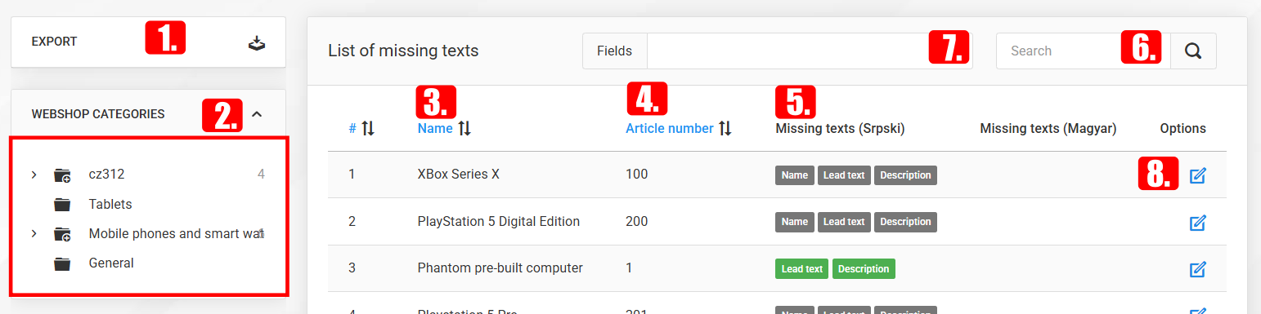Sort table by Name column
This screenshot has height=314, width=1261.
click(x=435, y=128)
